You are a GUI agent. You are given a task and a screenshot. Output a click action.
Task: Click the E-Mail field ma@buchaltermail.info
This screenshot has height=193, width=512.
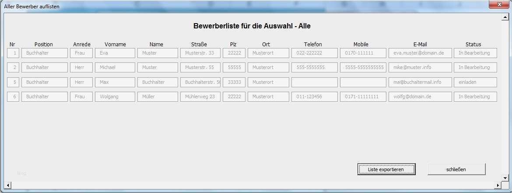coord(420,82)
